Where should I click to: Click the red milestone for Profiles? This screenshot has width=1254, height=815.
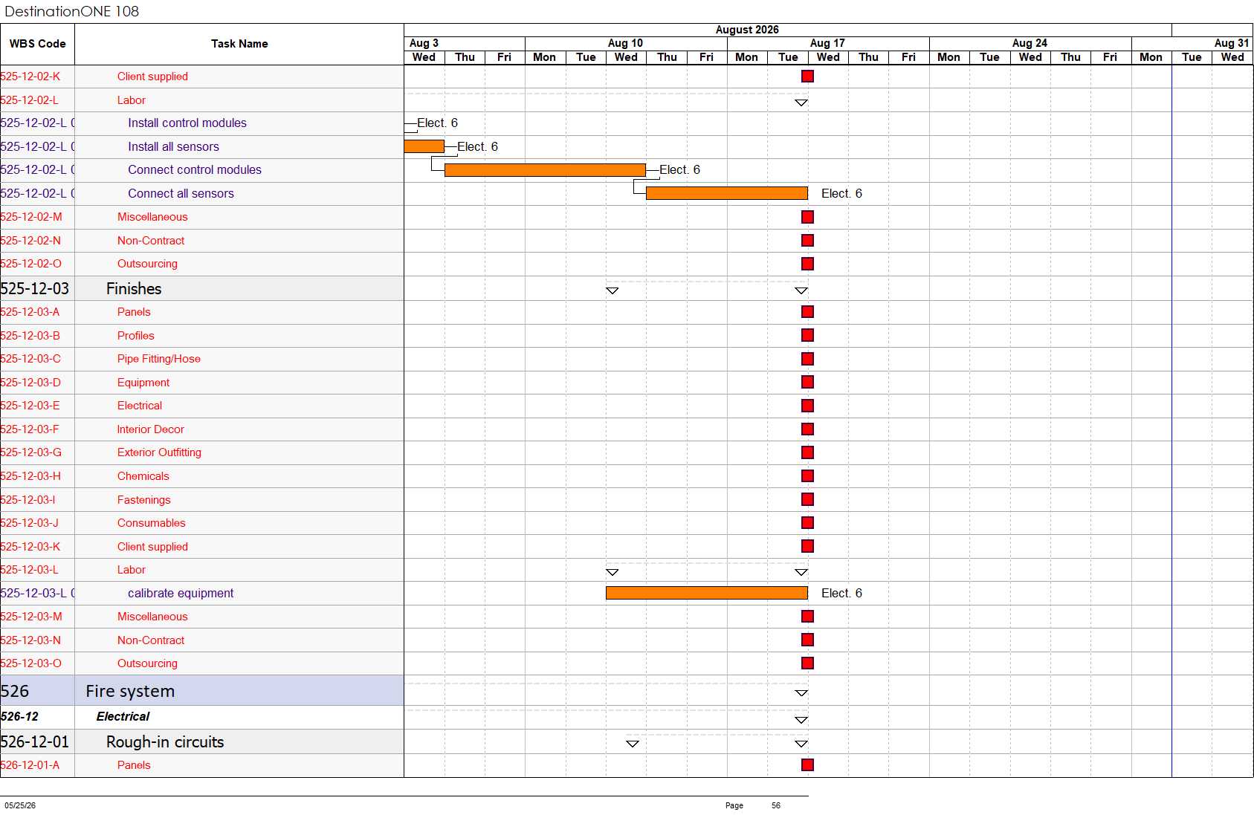807,336
